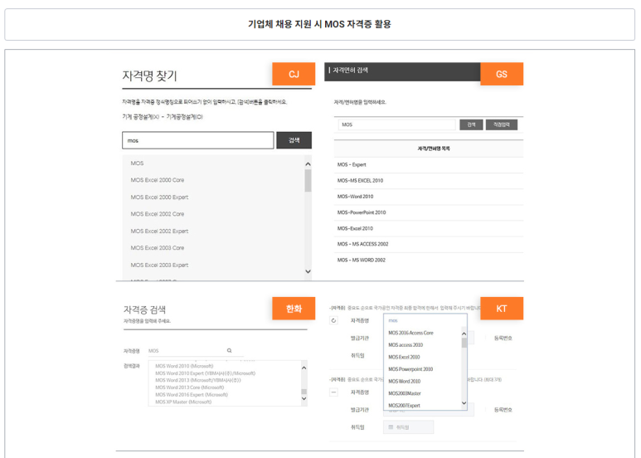Select MOS-MS EXCEL 2010 in GS list
641x458 pixels.
pyautogui.click(x=360, y=180)
